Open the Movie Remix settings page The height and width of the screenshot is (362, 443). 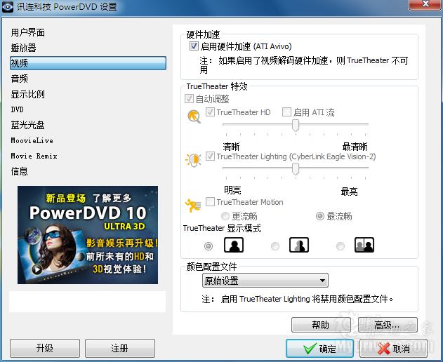[34, 156]
